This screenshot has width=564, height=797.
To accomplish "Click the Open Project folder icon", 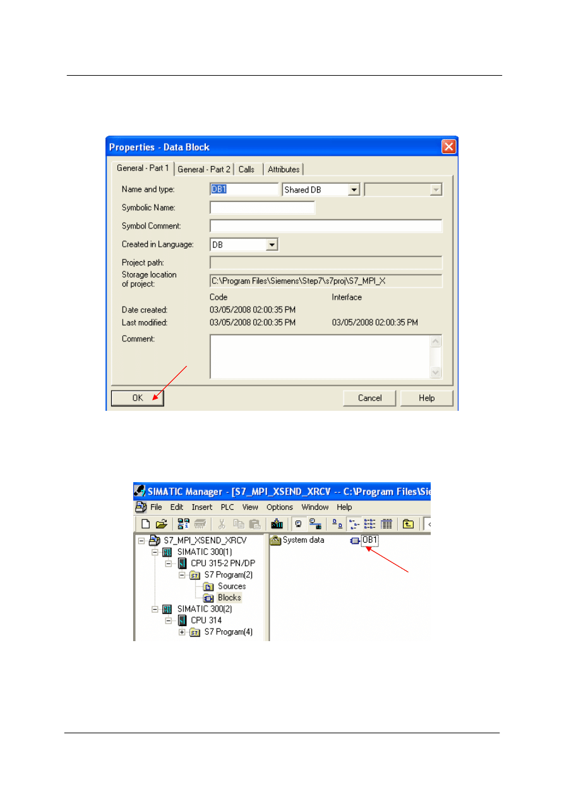I will pos(161,523).
